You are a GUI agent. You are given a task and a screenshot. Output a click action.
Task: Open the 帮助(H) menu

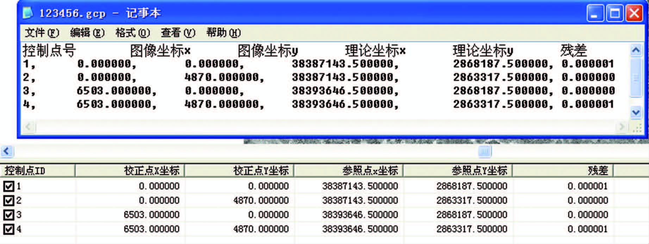pos(223,33)
